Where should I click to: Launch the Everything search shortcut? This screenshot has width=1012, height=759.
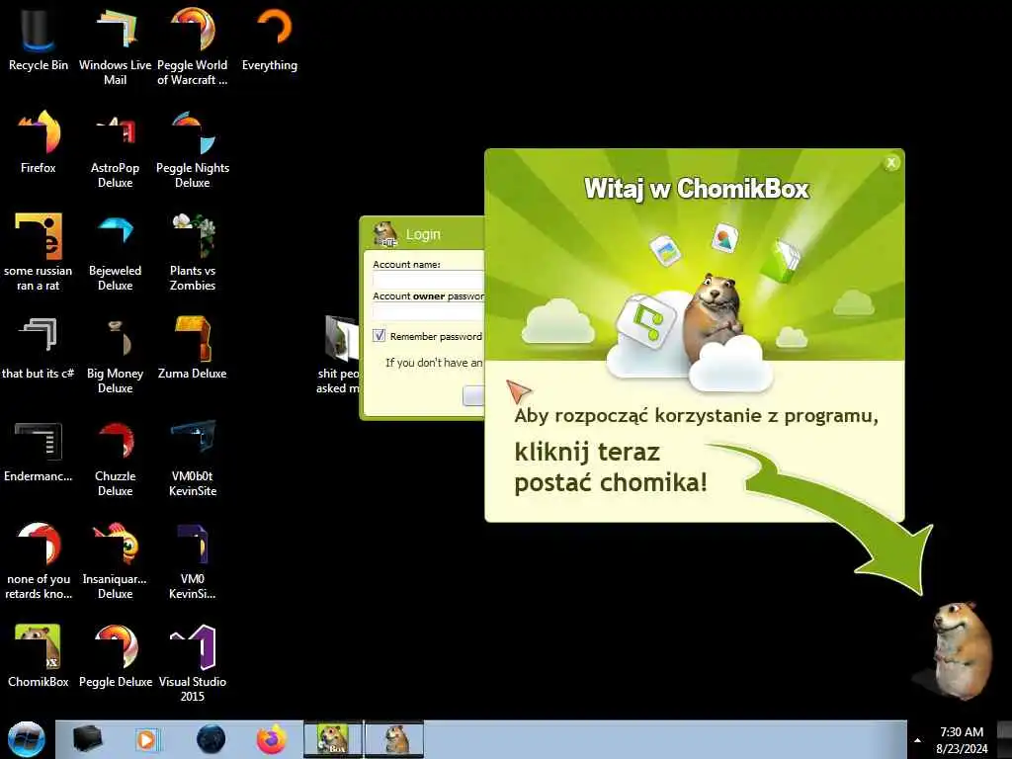coord(270,40)
